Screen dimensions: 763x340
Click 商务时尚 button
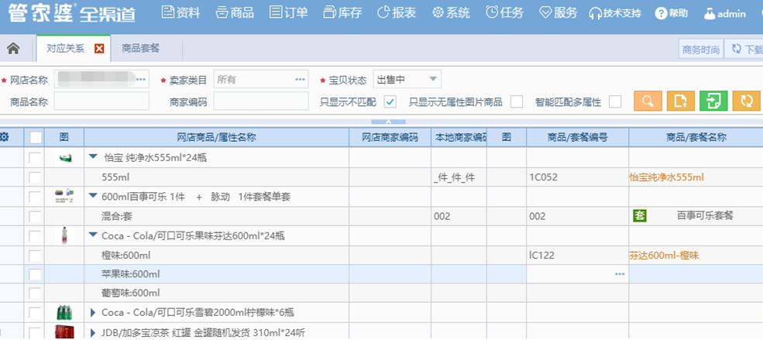(701, 49)
